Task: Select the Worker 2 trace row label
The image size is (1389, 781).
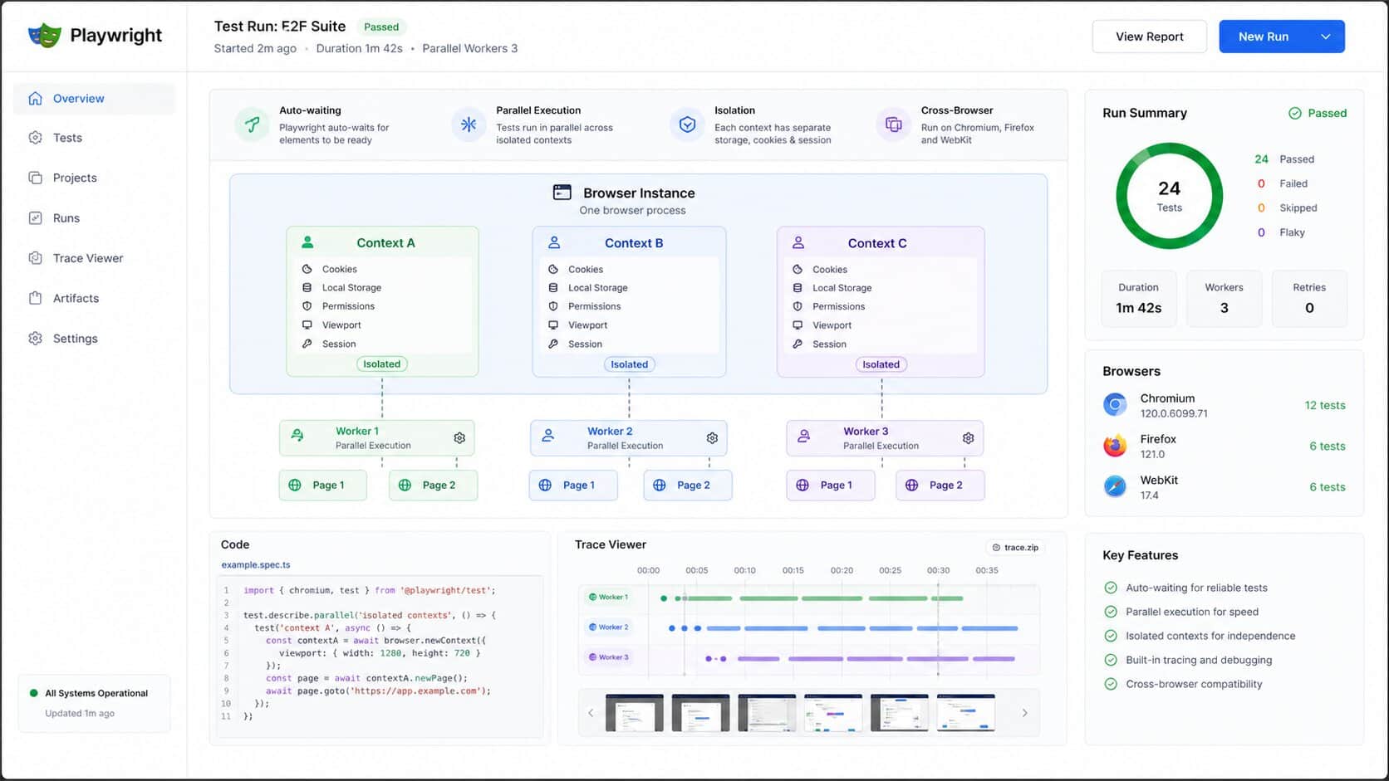Action: click(x=608, y=627)
